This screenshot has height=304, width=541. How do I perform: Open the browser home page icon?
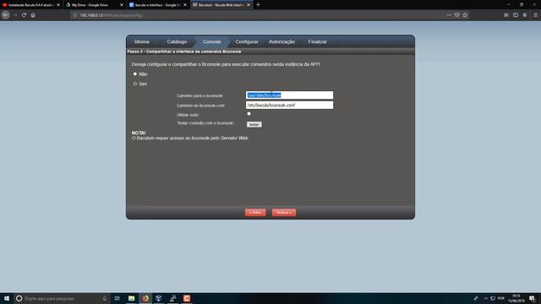[33, 15]
